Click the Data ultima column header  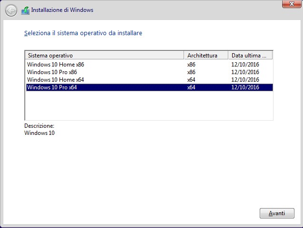pos(250,56)
